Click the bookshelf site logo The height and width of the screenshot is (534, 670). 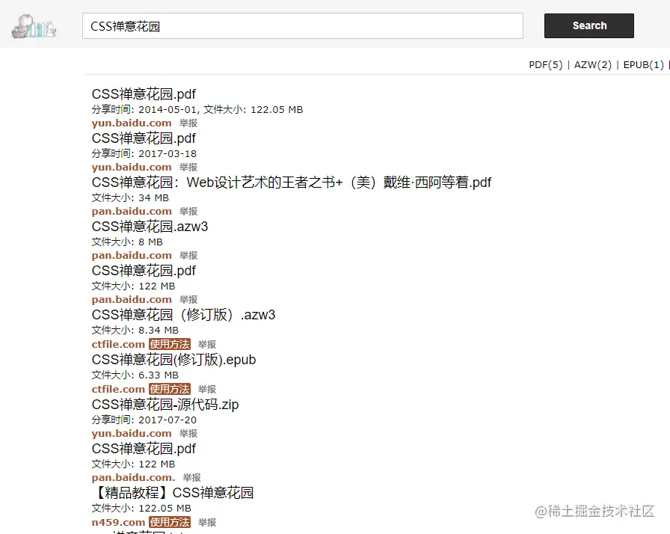point(34,26)
